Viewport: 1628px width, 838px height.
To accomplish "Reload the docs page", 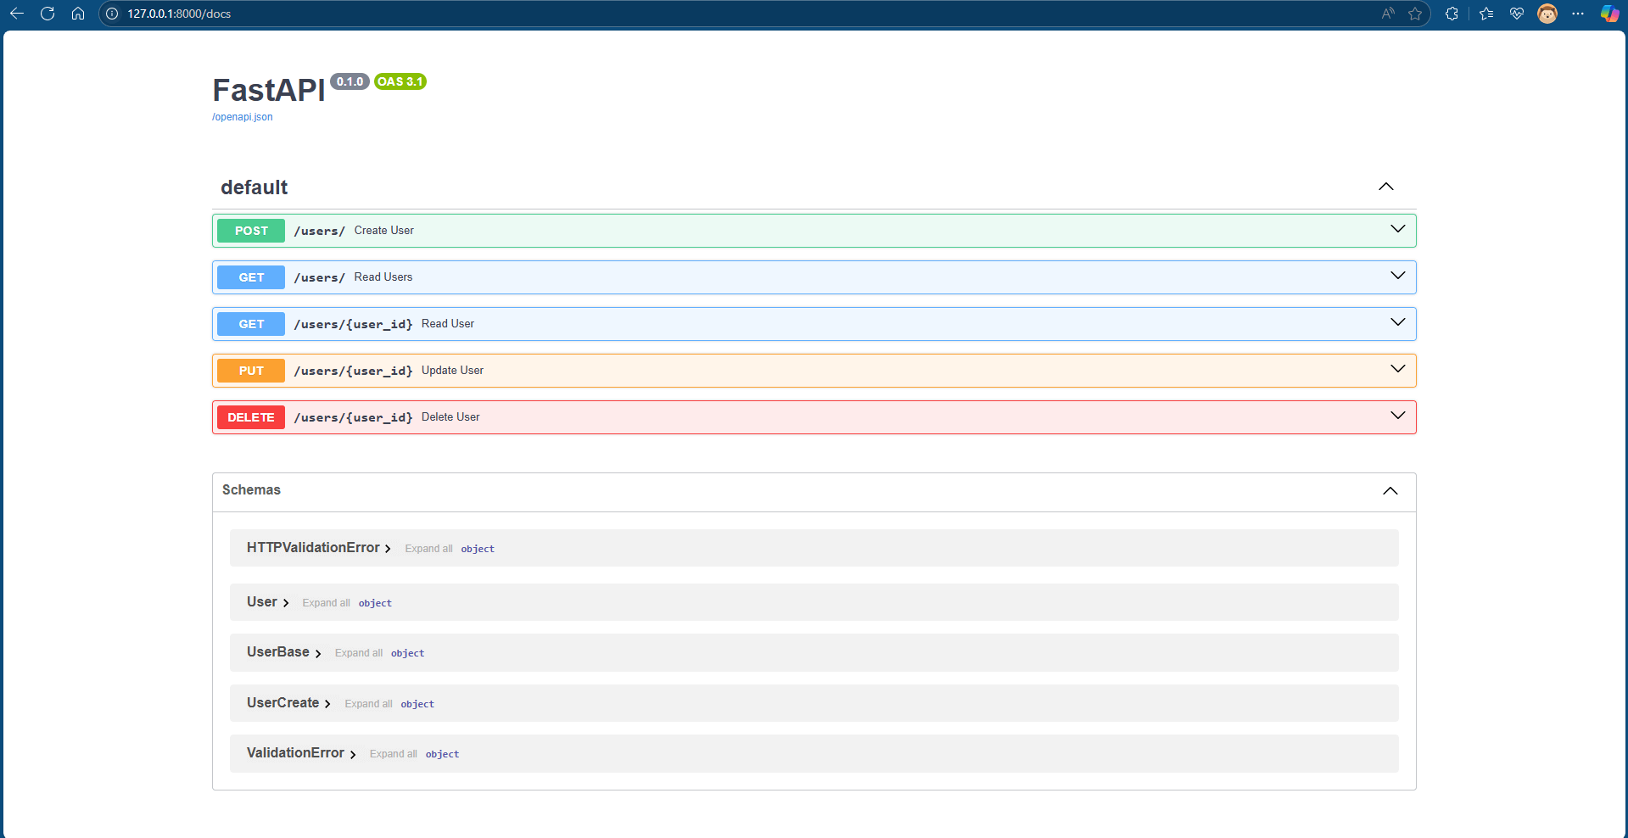I will tap(48, 14).
